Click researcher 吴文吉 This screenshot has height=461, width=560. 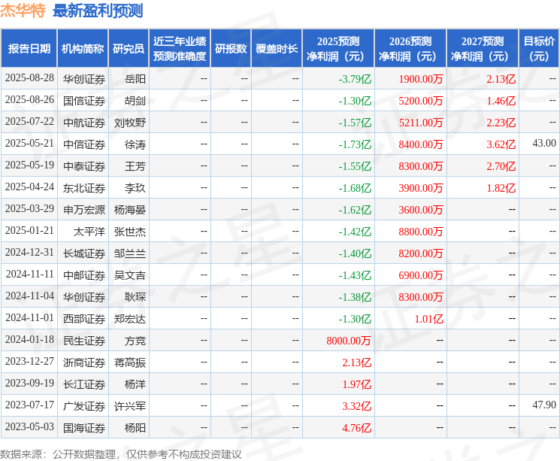click(129, 275)
